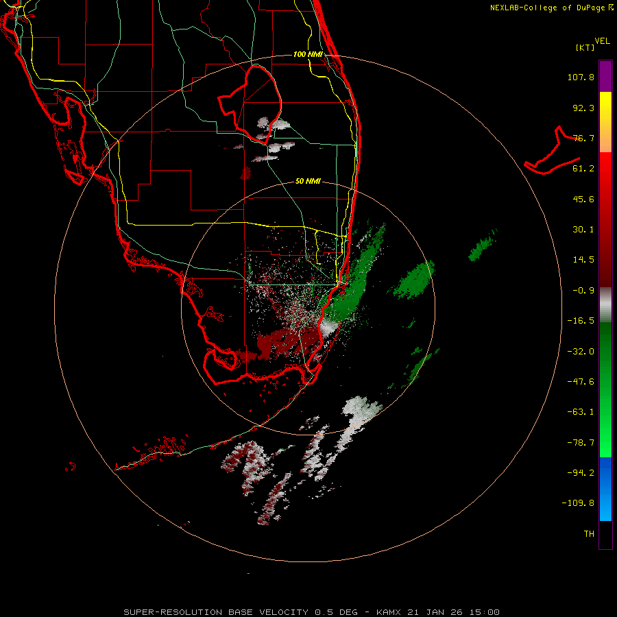Select the blue segment of the velocity color bar
Viewport: 617px width, 617px height.
coord(605,489)
